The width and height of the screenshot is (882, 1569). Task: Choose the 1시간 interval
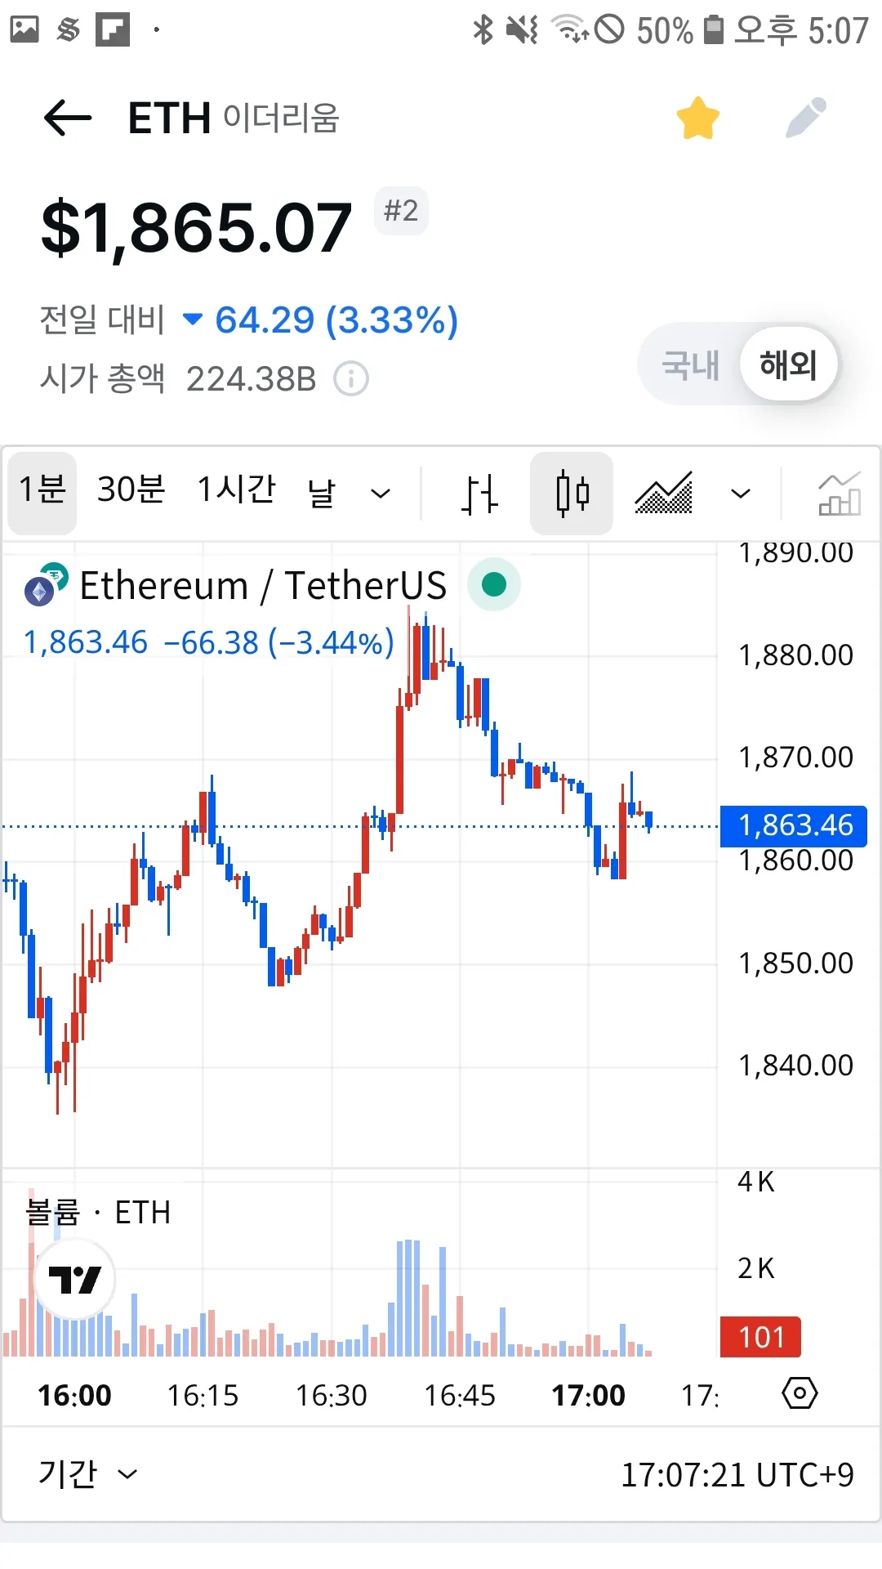coord(237,492)
